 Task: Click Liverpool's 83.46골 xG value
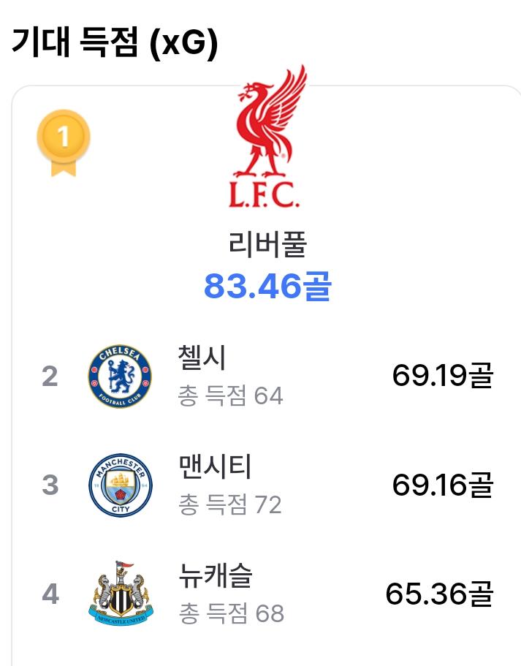pos(267,286)
